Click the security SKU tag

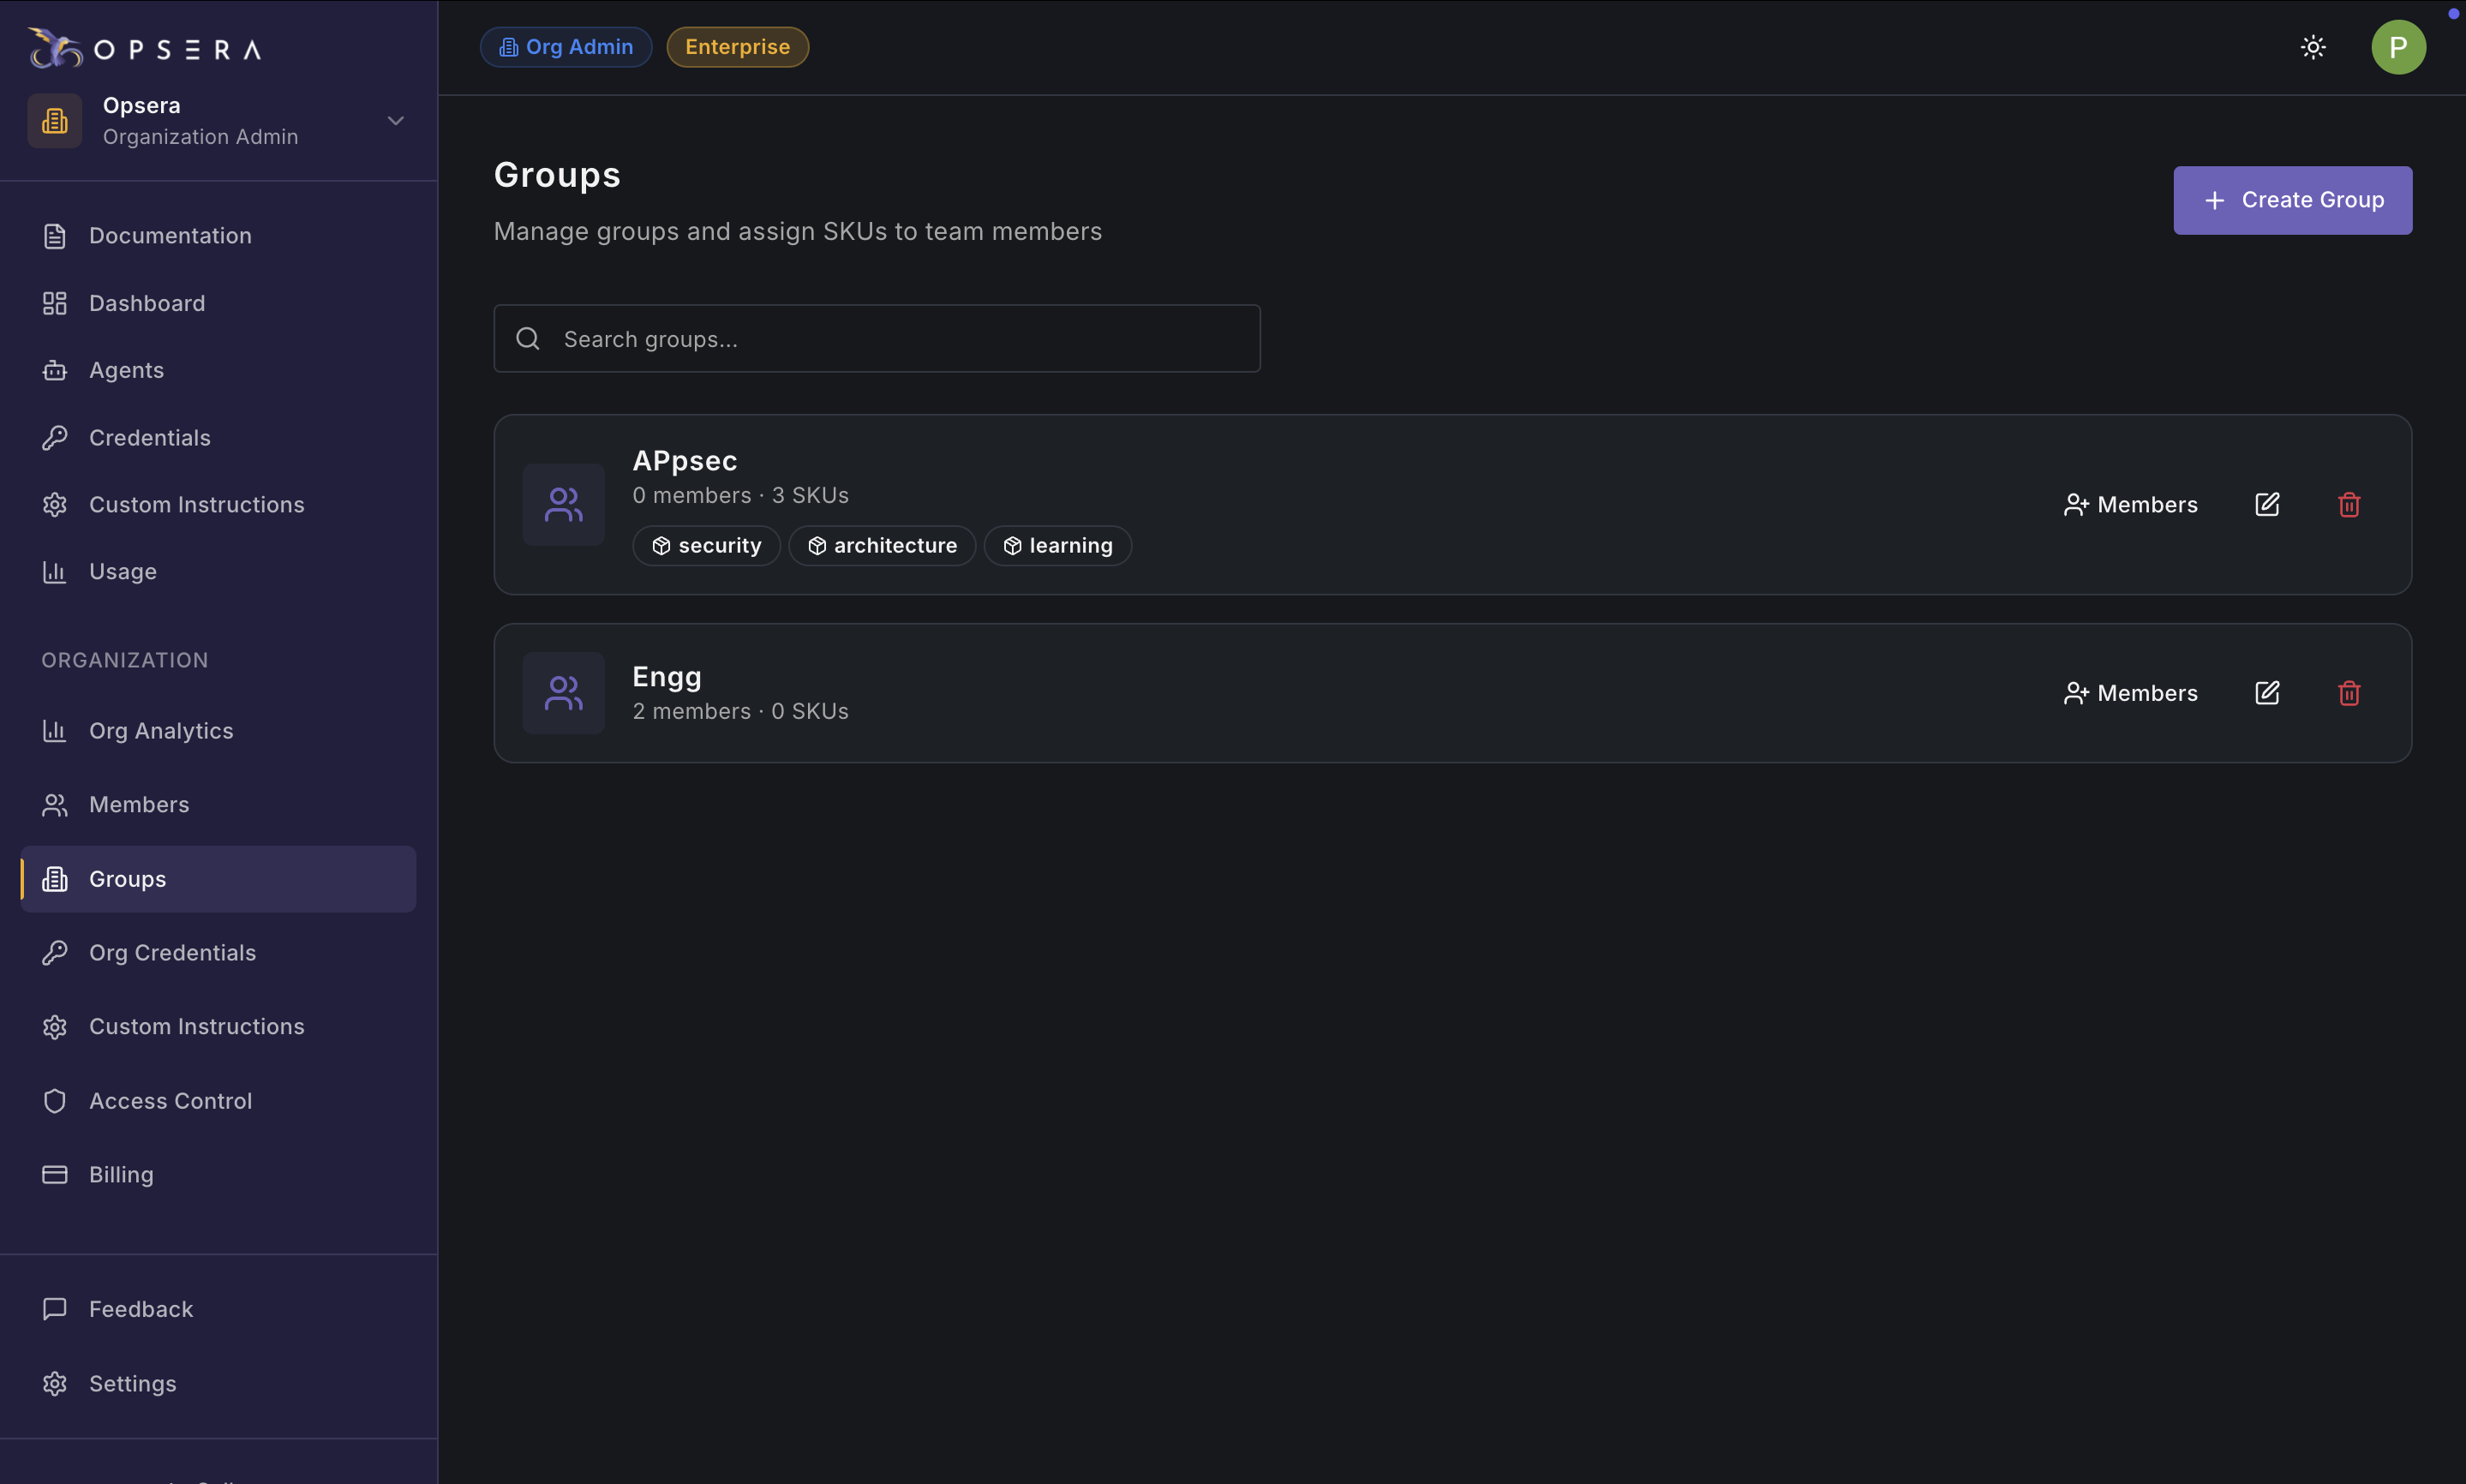coord(706,546)
